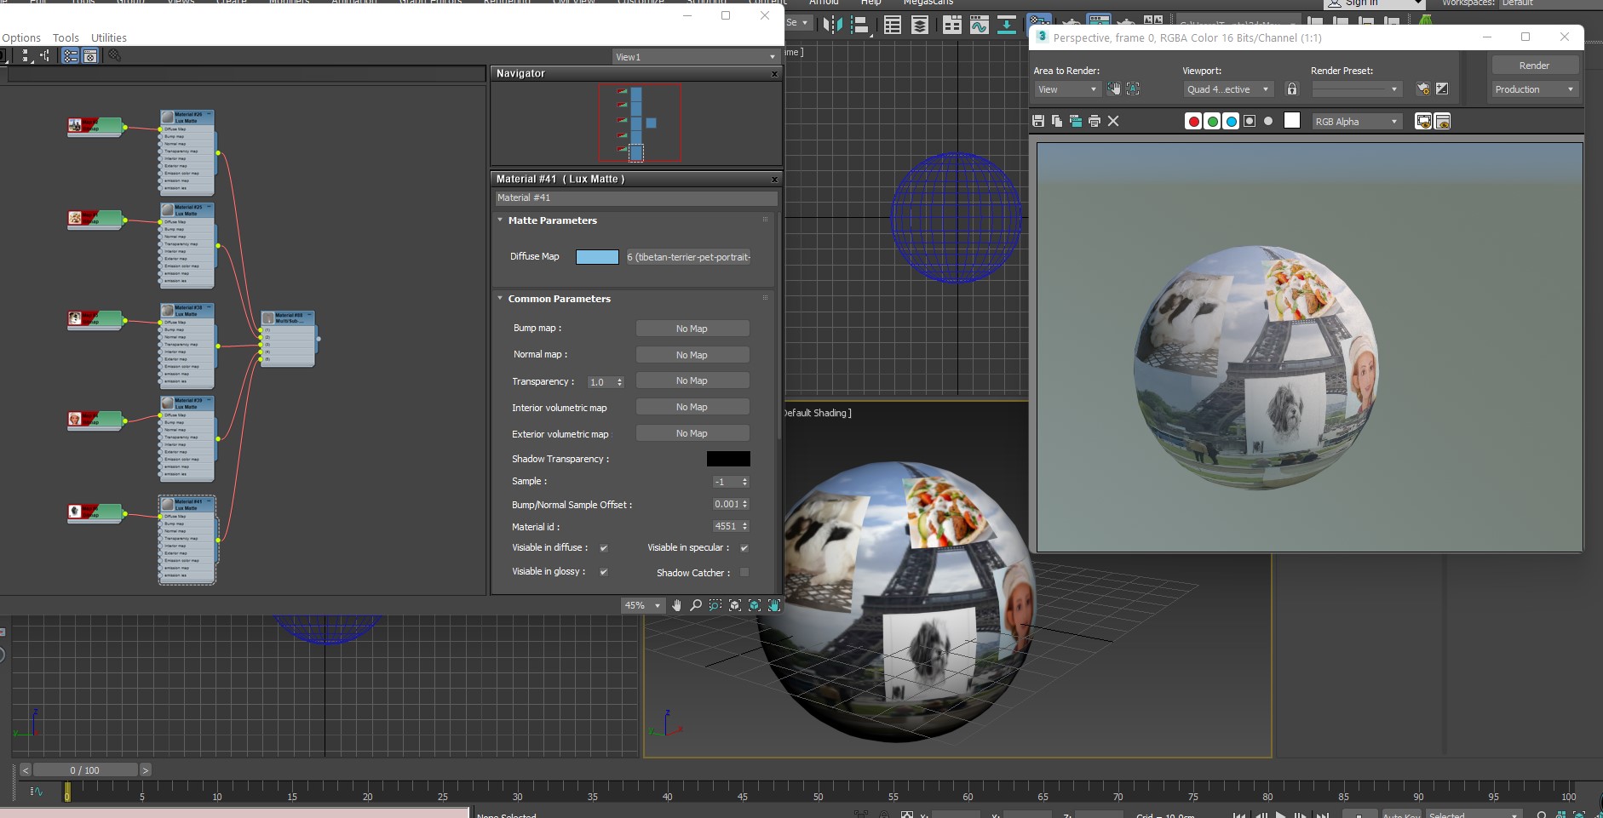The width and height of the screenshot is (1603, 818).
Task: Open render setup teapot icon
Action: tap(1422, 89)
